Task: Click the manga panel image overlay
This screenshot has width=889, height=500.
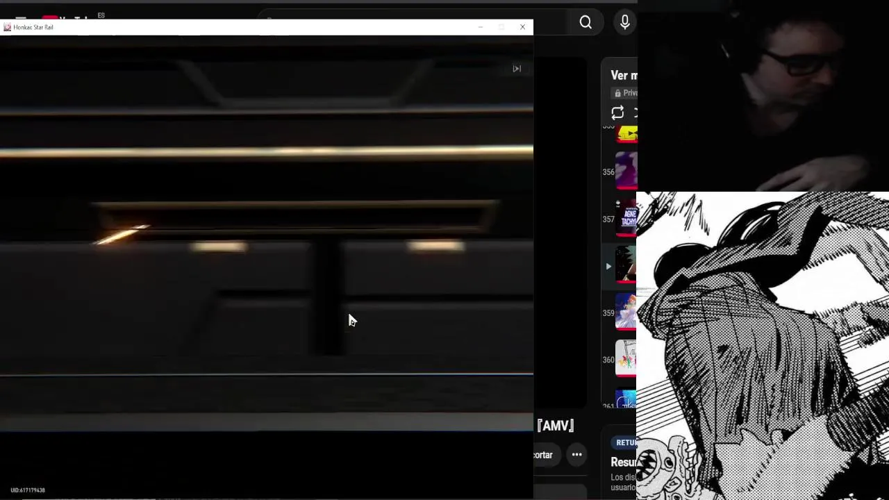Action: (763, 346)
